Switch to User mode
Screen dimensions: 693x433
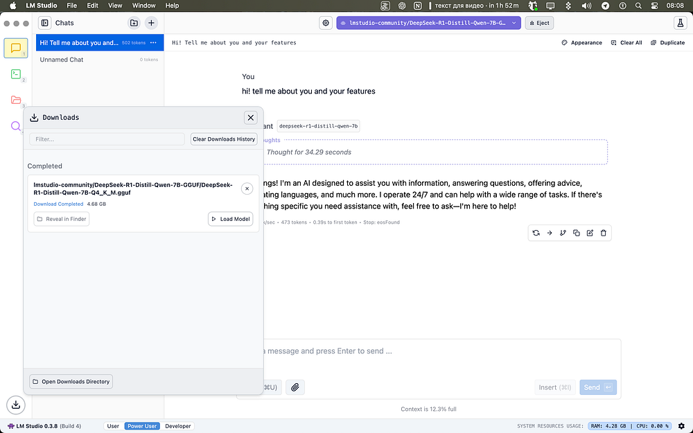click(x=113, y=426)
